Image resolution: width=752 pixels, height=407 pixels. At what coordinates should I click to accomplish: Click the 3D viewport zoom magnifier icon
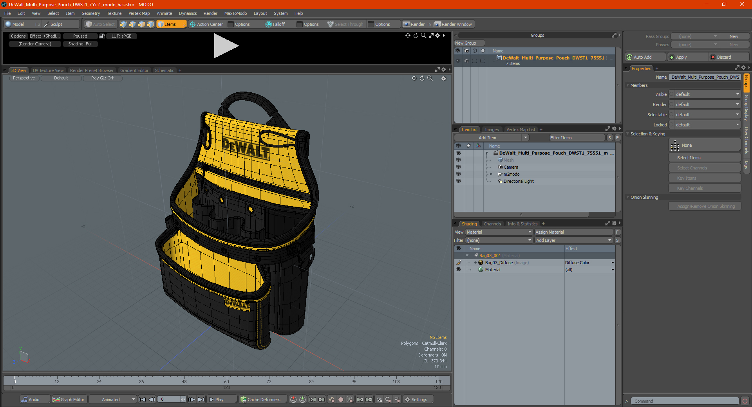point(430,78)
